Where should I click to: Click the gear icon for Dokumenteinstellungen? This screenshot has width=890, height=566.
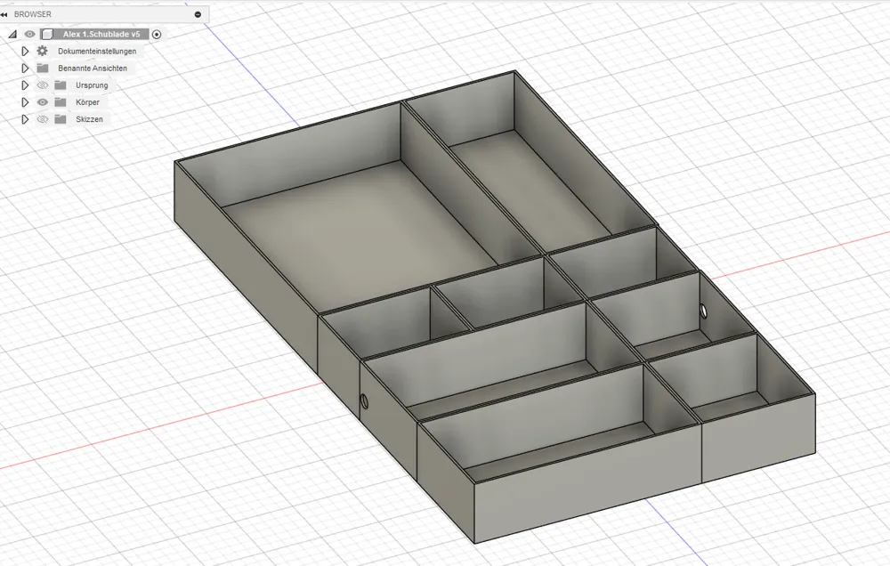point(43,51)
